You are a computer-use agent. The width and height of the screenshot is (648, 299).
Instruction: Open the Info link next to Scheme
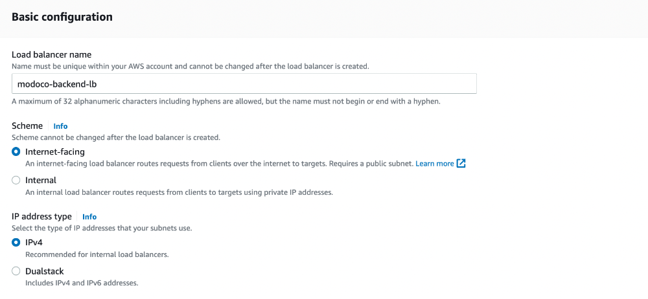[60, 126]
